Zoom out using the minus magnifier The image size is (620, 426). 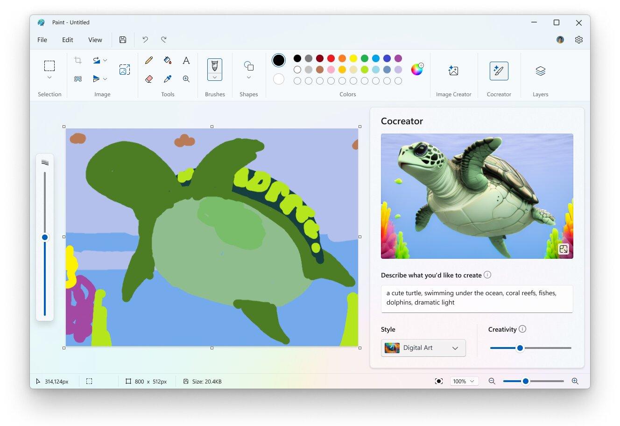click(492, 381)
